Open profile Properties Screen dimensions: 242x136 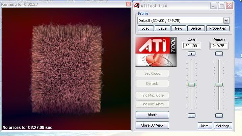coord(218,28)
